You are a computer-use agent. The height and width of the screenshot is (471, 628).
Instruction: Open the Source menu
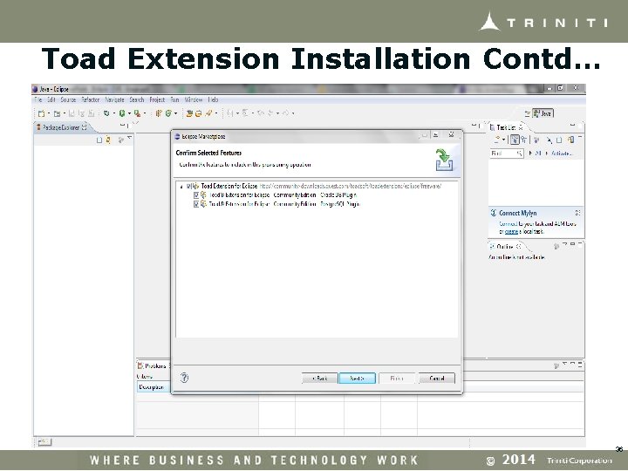point(68,99)
